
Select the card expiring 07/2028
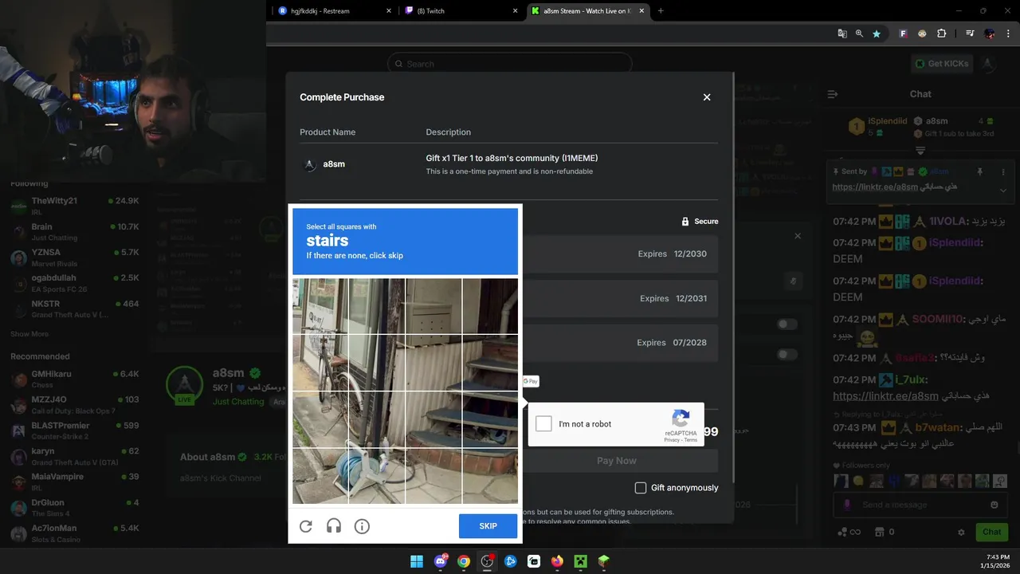pos(621,343)
